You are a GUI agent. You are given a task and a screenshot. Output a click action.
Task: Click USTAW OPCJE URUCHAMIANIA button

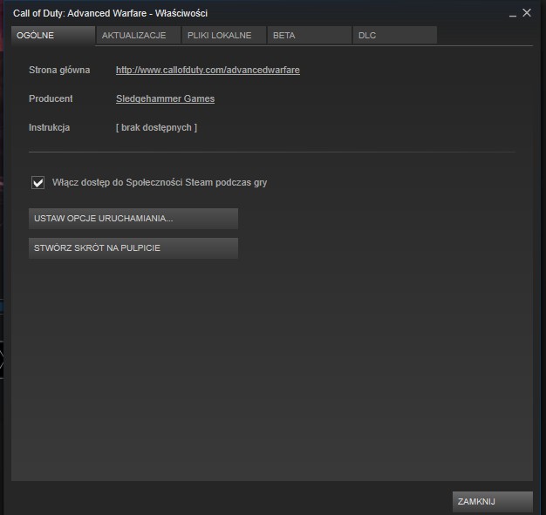(x=133, y=219)
